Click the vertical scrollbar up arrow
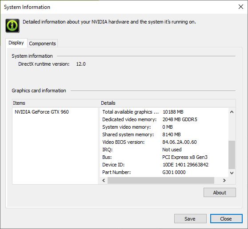 pos(232,112)
